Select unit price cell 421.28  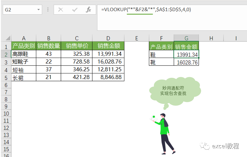coord(77,77)
